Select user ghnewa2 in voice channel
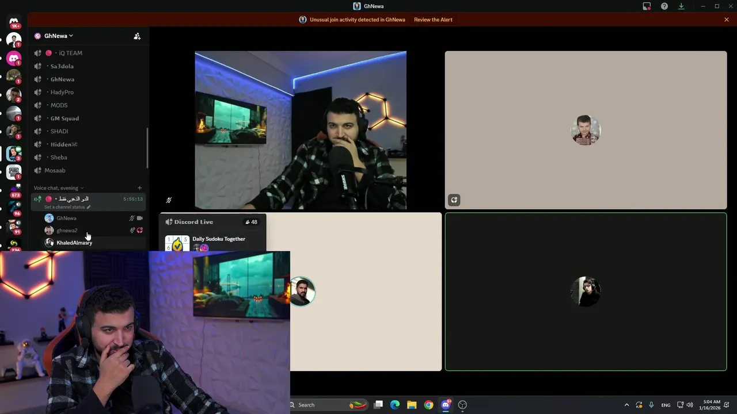Screen dimensions: 737x414 67,231
